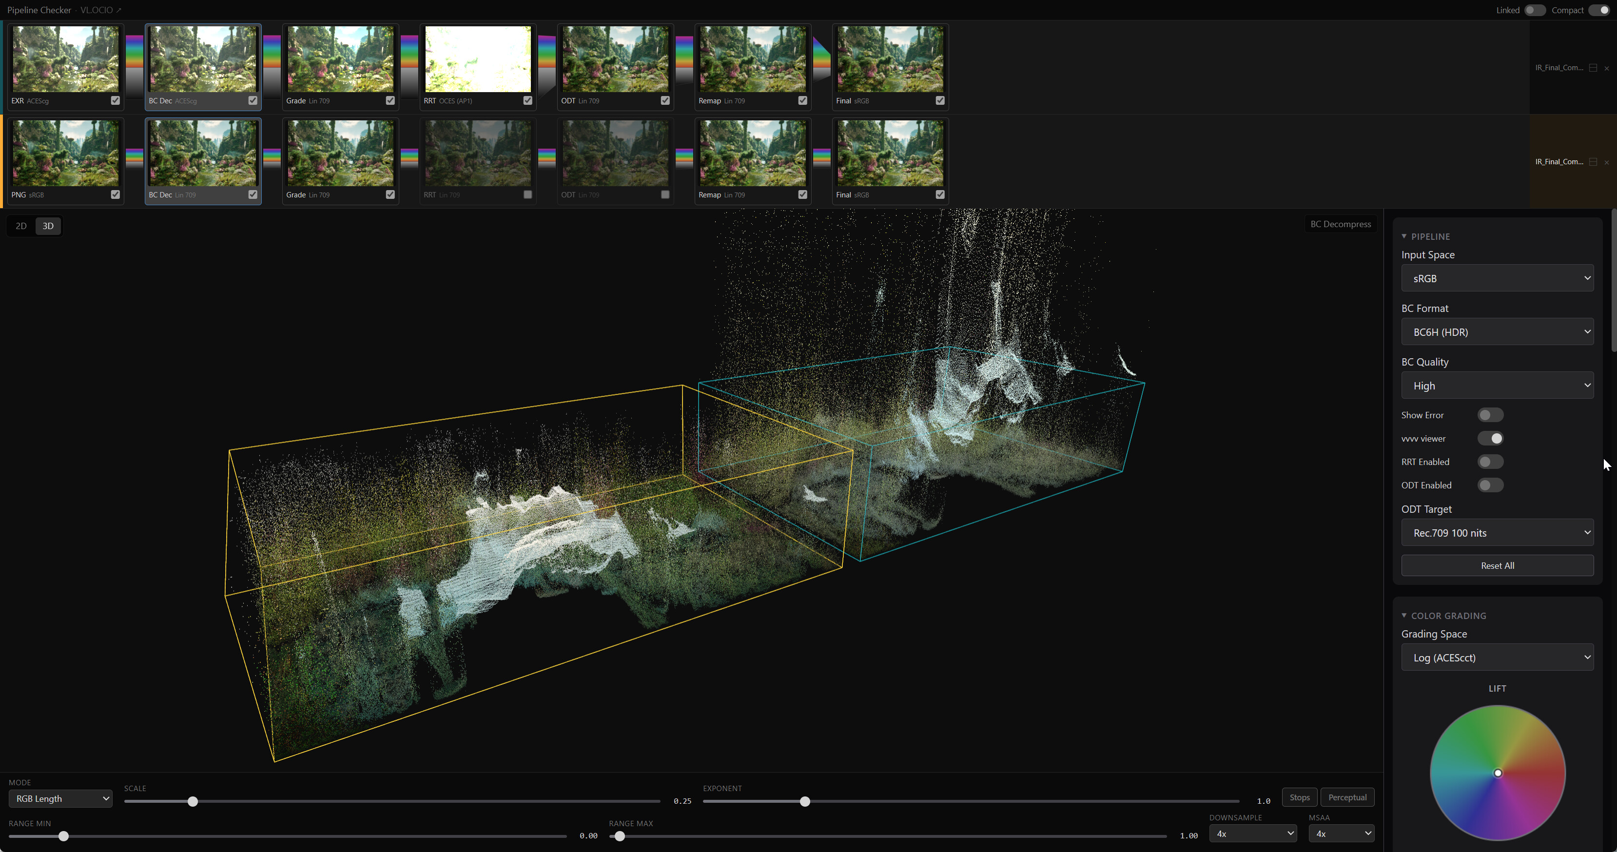Open the BC Format dropdown
Screen dimensions: 1617x852
pyautogui.click(x=1497, y=332)
